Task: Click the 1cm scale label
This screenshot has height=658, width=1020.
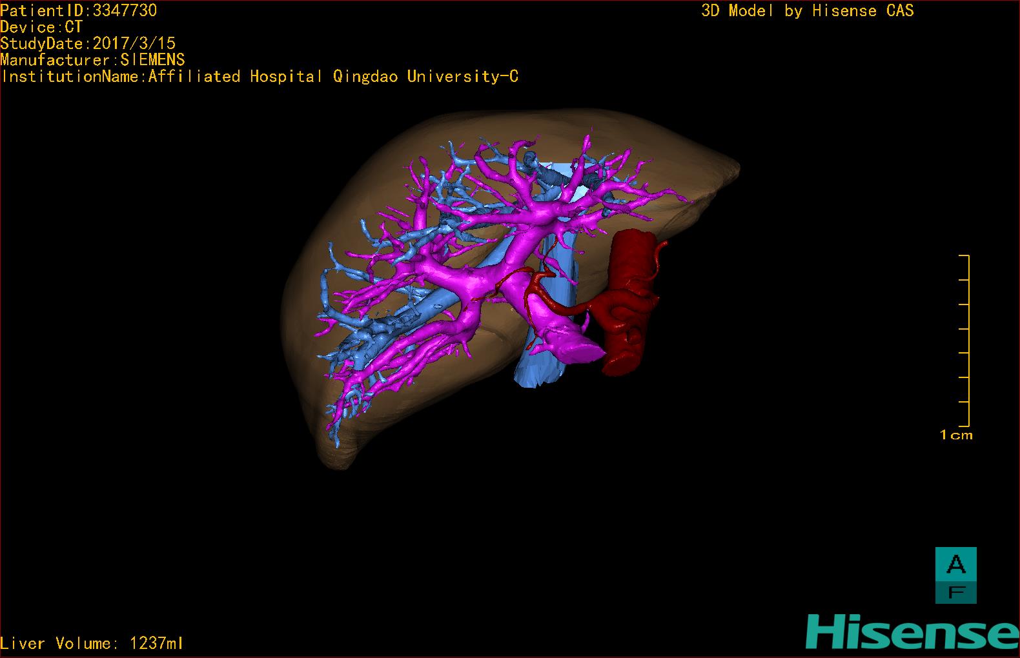Action: click(955, 435)
